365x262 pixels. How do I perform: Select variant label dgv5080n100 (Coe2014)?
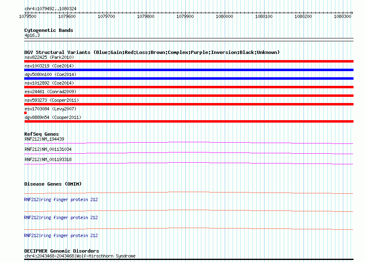50,74
